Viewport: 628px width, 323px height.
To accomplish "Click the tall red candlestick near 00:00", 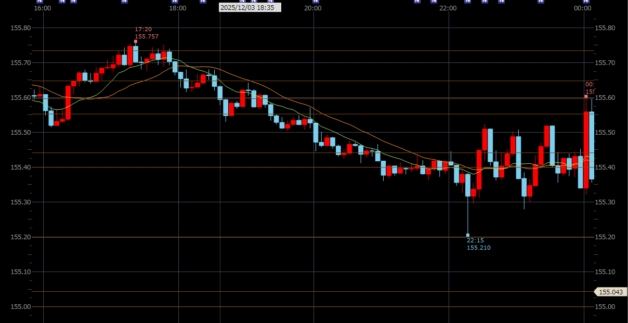I will click(x=586, y=150).
